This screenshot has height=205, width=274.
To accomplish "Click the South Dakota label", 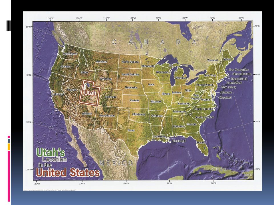I will point(130,74).
